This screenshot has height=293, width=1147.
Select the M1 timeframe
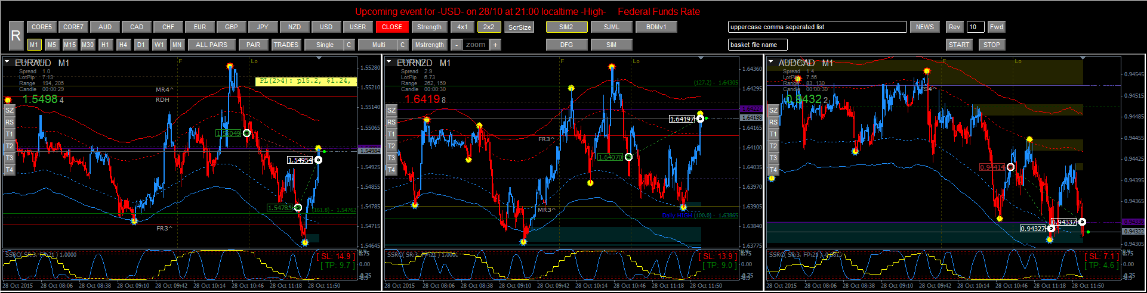(34, 45)
